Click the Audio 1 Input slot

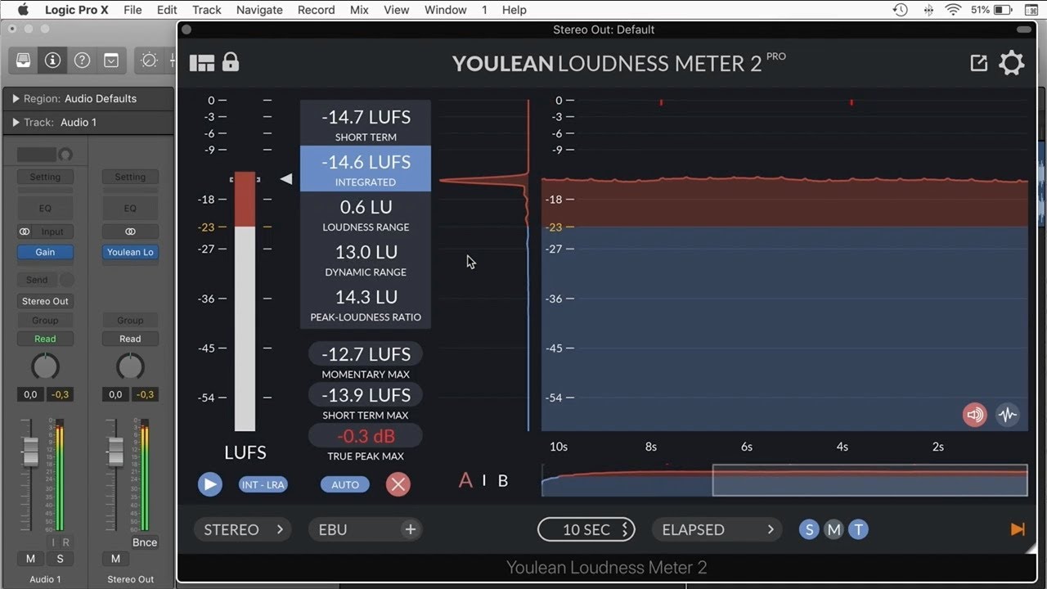coord(52,232)
